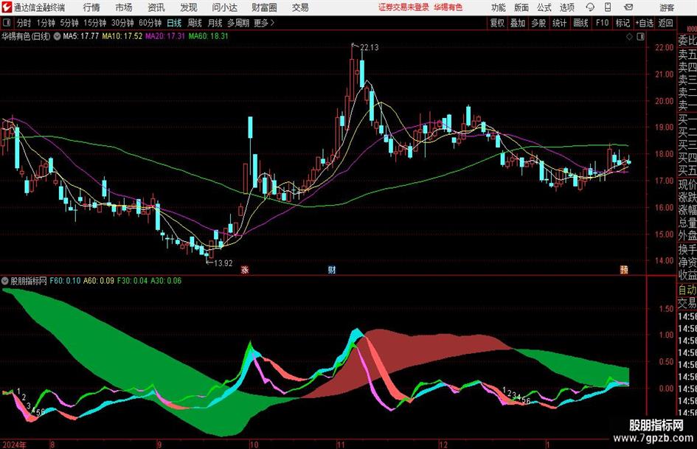Click the 统计 toolbar button
The image size is (697, 449).
pos(559,23)
